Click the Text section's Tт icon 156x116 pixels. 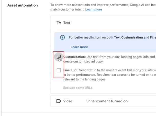point(59,23)
